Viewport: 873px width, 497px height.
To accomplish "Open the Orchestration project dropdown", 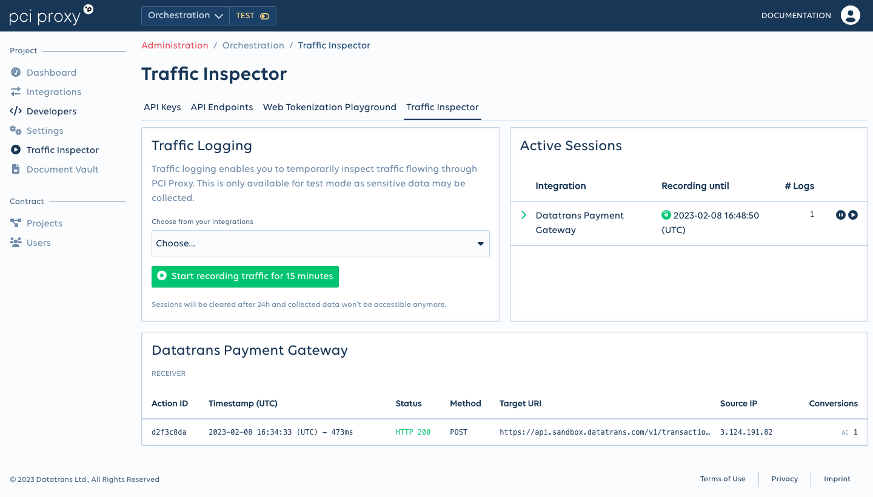I will click(x=186, y=16).
